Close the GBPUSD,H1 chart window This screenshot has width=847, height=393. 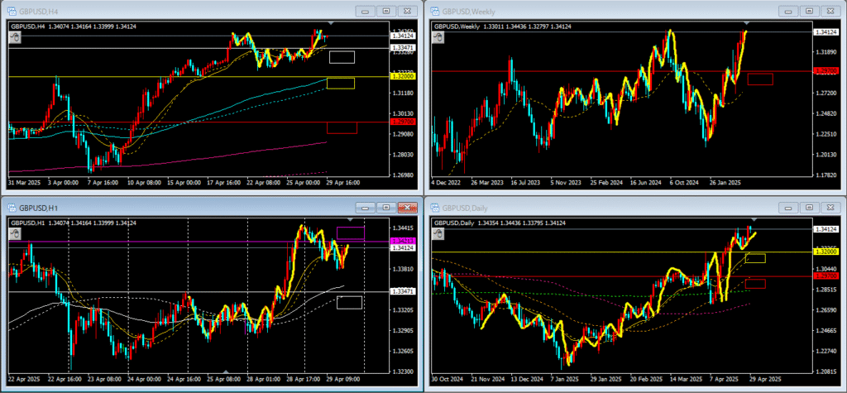[x=408, y=208]
